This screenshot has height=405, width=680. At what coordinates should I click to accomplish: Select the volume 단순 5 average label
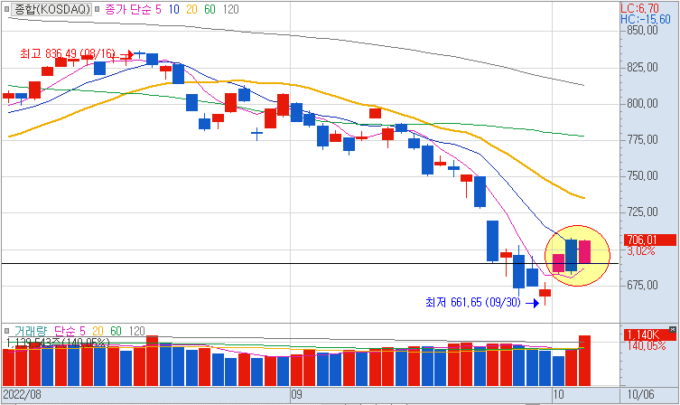point(70,331)
